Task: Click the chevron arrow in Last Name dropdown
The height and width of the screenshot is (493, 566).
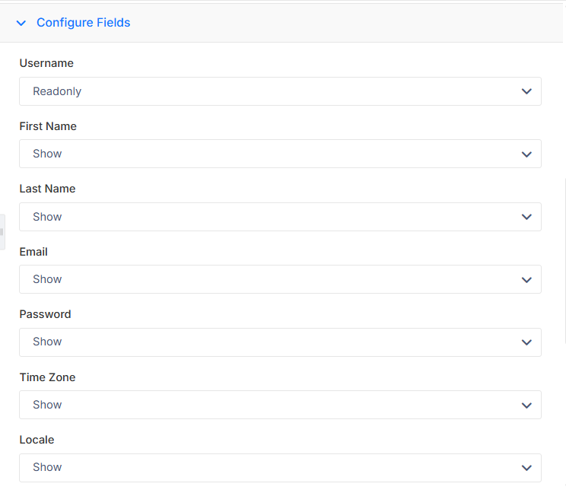Action: pyautogui.click(x=526, y=217)
